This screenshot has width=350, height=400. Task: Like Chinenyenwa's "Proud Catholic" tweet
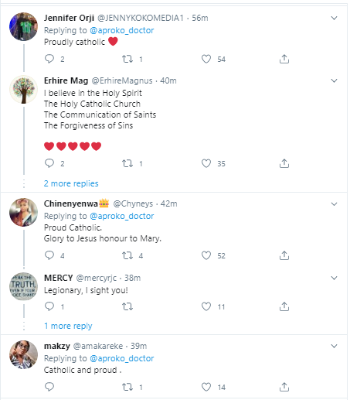[206, 255]
